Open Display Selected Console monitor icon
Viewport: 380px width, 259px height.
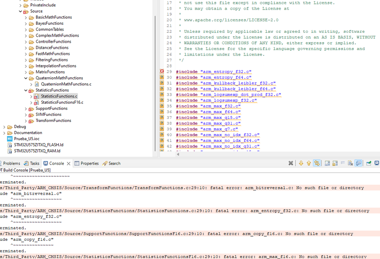377,163
